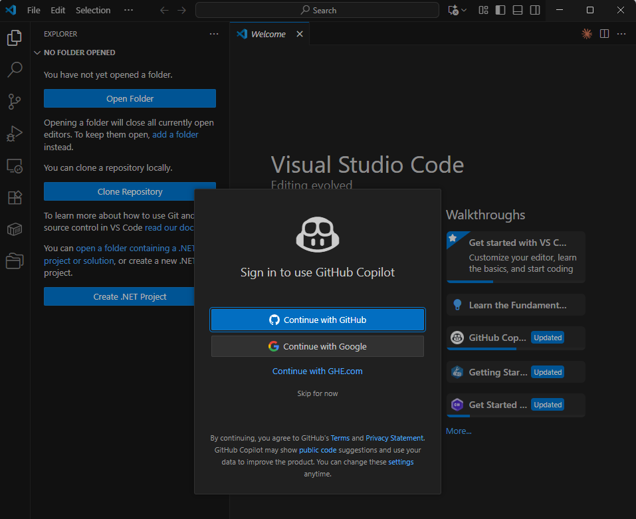Screen dimensions: 636x519
Task: Open the File menu
Action: click(x=34, y=10)
